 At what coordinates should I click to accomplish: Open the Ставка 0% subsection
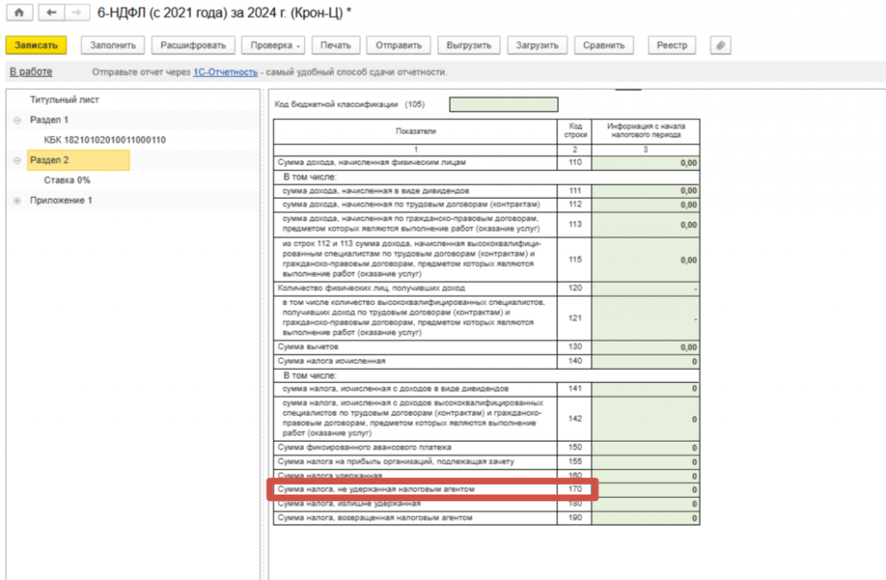click(67, 180)
